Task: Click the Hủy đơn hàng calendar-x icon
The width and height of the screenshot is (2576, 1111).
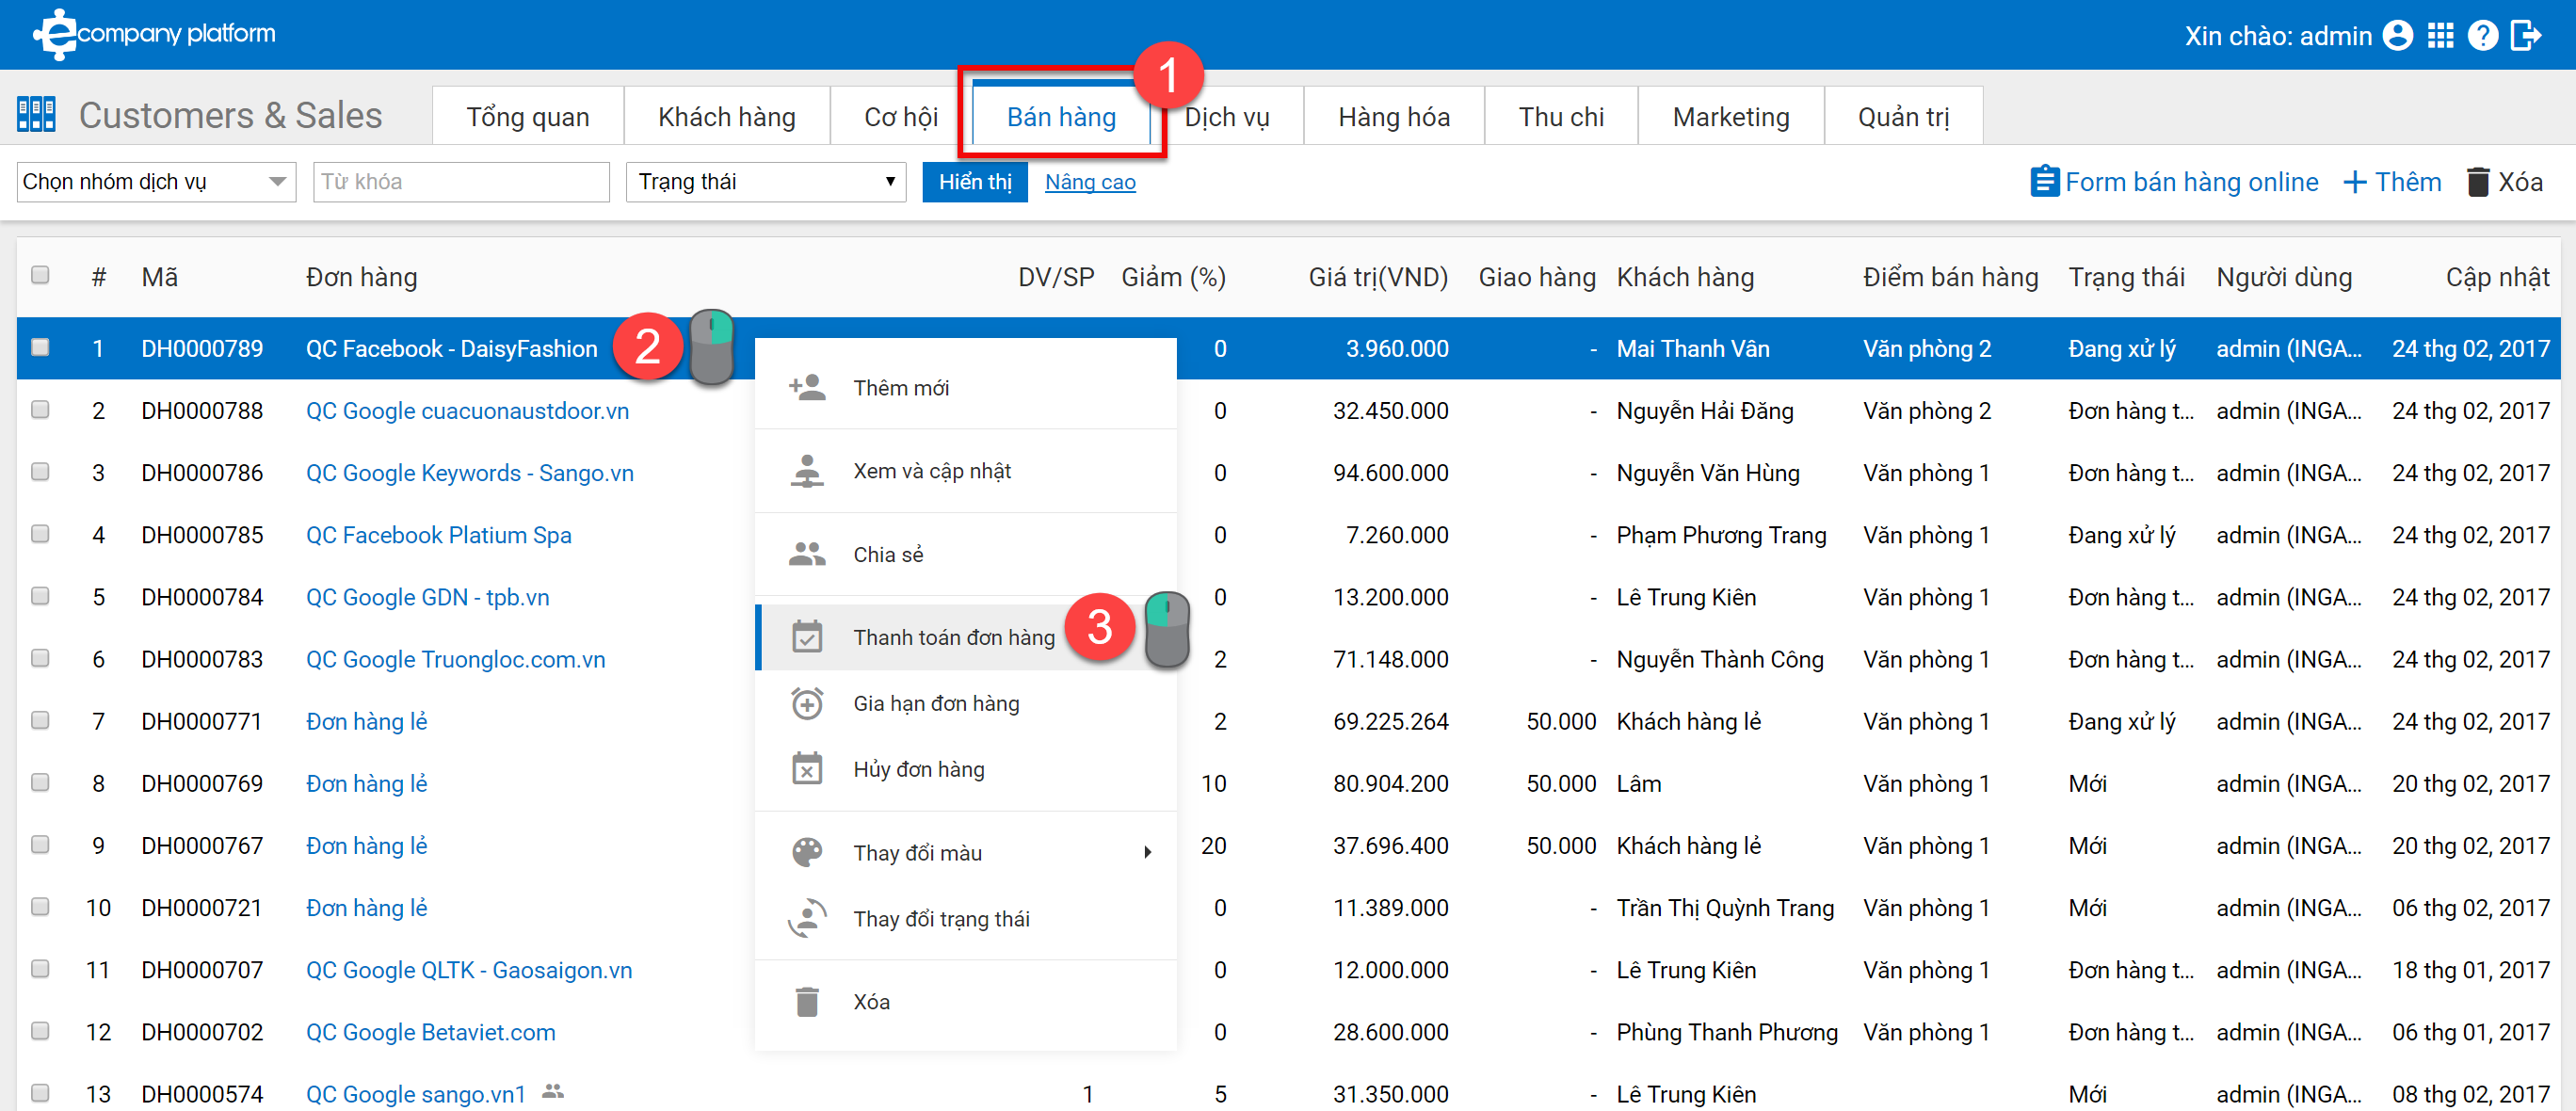Action: click(807, 769)
